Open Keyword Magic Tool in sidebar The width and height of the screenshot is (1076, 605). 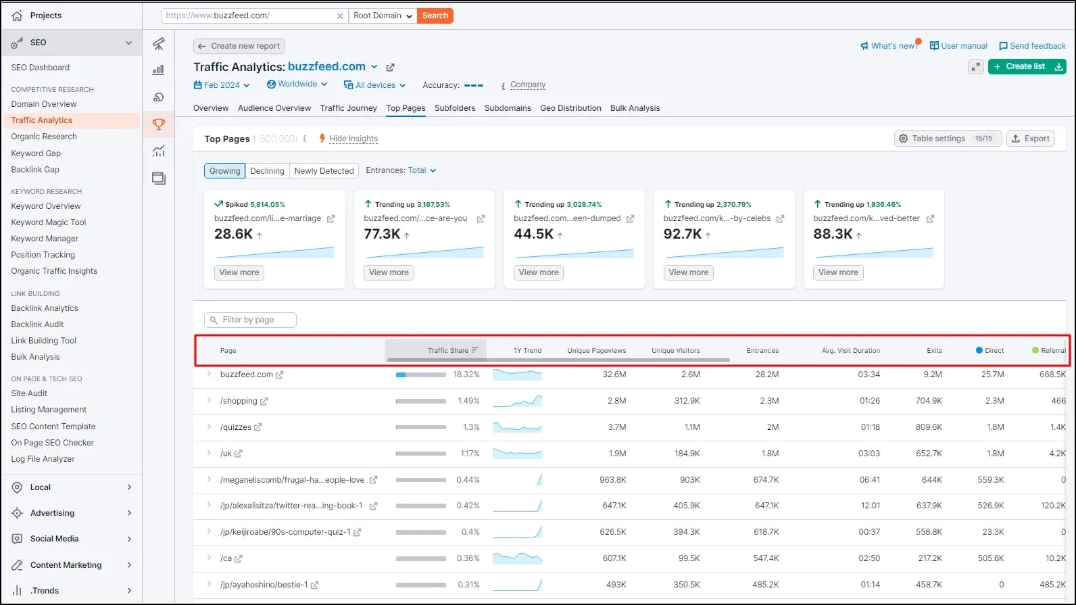49,222
